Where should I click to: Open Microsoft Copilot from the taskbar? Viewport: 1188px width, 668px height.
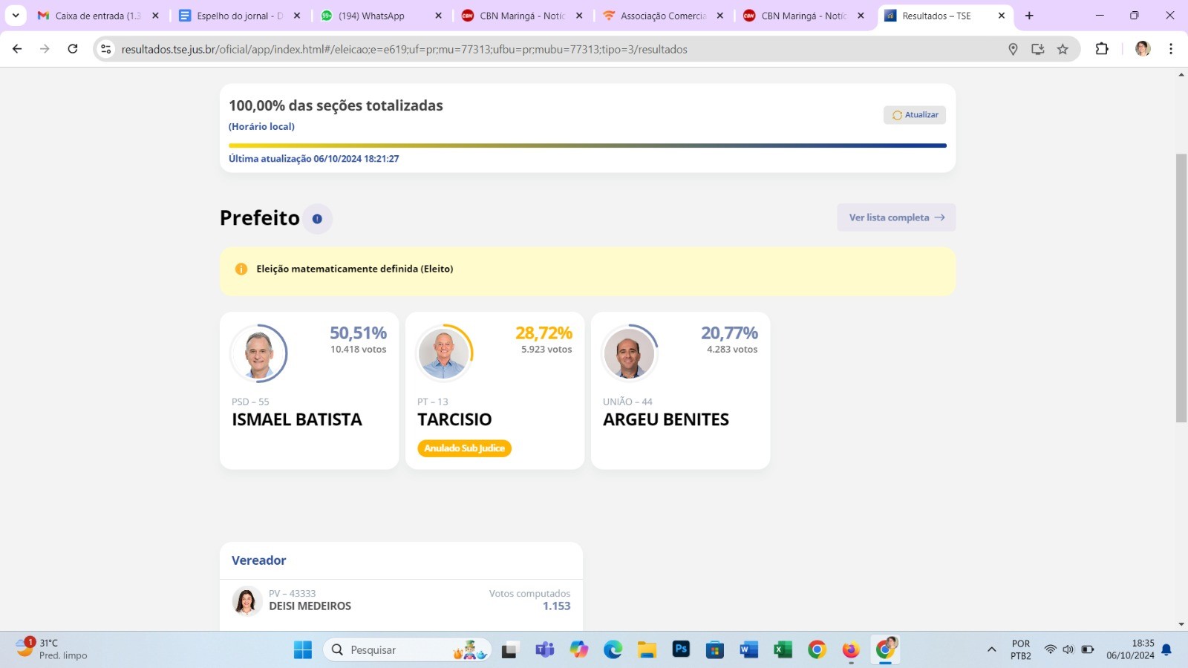coord(578,649)
